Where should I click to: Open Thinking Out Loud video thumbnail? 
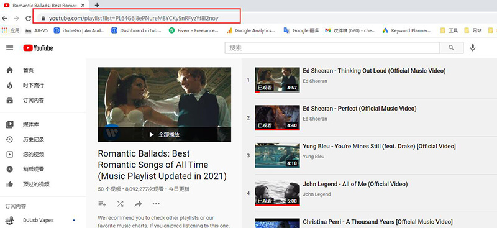point(277,80)
